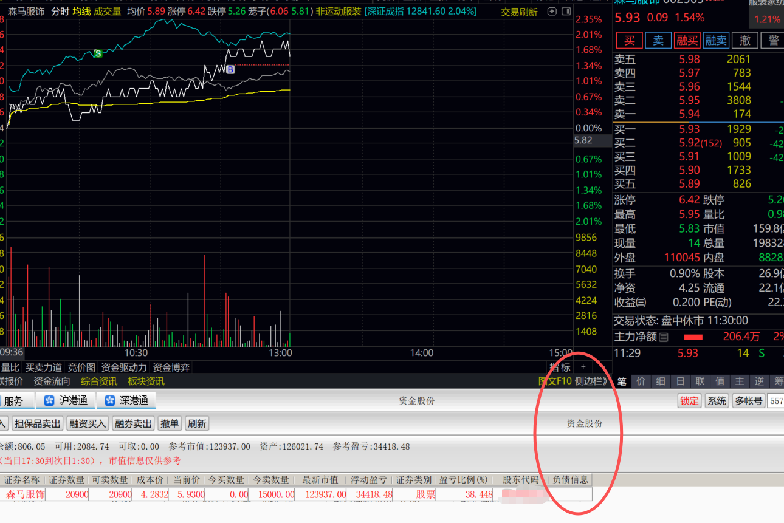Click the 买一 price 5.93
This screenshot has width=784, height=523.
689,129
